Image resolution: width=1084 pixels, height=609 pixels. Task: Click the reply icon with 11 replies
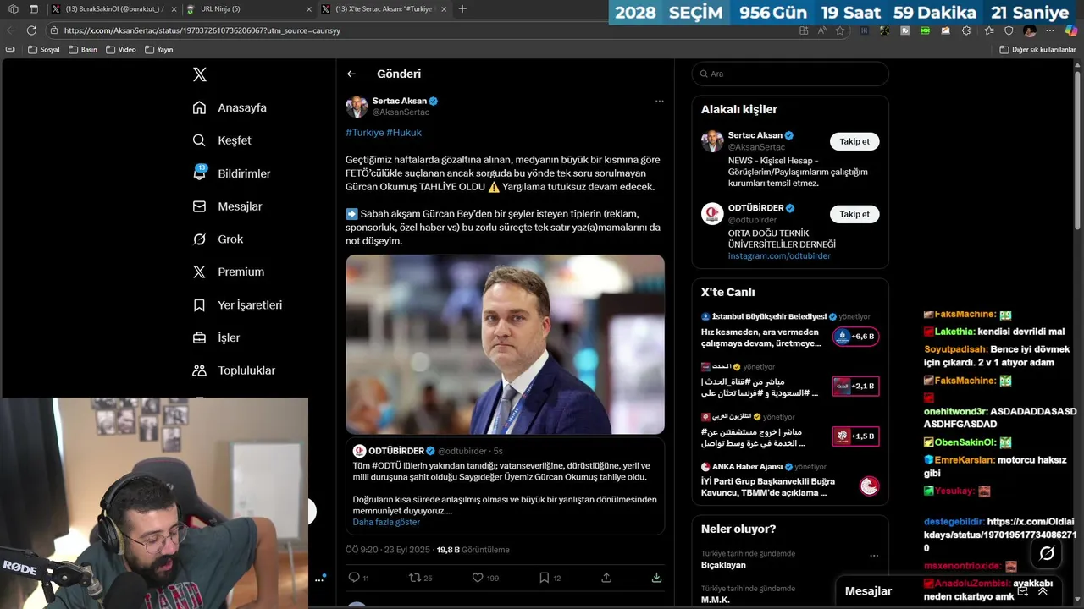click(x=354, y=578)
